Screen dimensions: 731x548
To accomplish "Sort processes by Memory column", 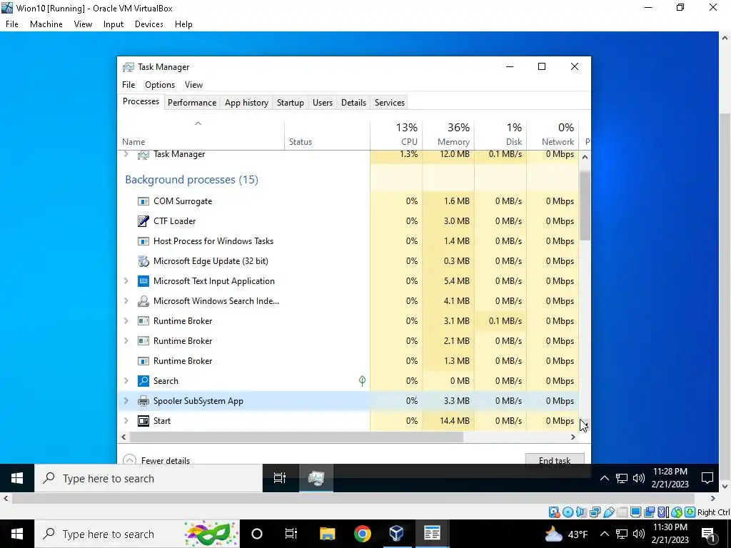I will pos(448,134).
